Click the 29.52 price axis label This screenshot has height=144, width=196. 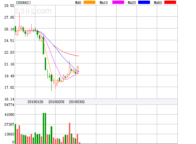[9, 6]
